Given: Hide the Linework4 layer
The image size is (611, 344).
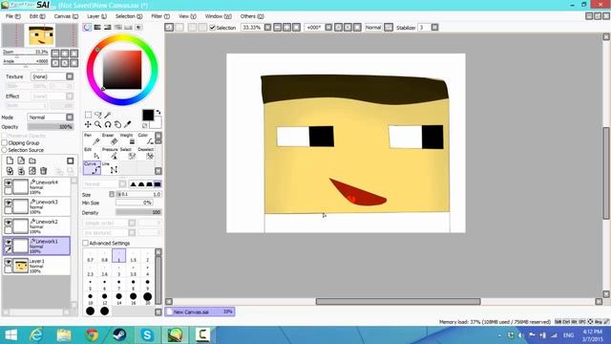Looking at the screenshot, I should [8, 183].
